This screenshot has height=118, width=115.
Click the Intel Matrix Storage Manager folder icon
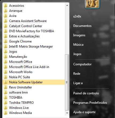click(5, 47)
